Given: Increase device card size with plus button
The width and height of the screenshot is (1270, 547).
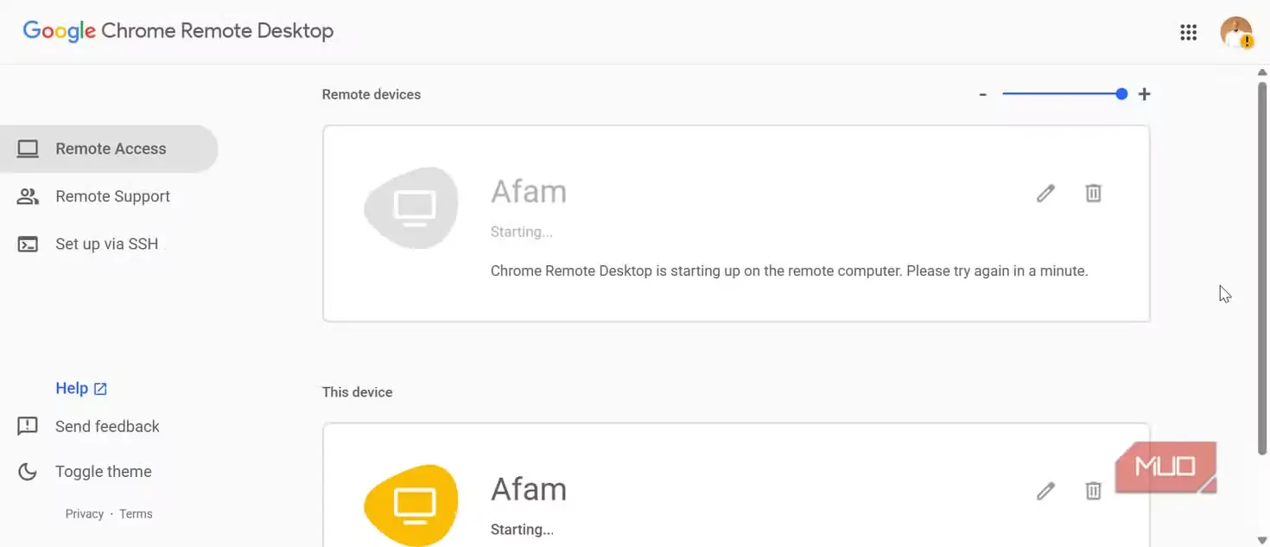Looking at the screenshot, I should click(1144, 94).
